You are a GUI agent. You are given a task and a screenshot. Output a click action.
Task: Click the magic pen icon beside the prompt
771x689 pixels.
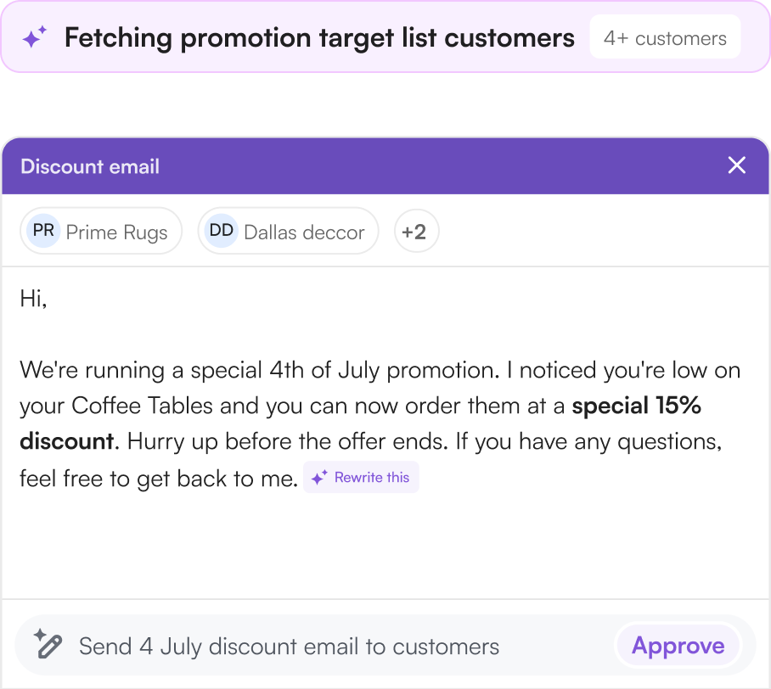pyautogui.click(x=48, y=645)
